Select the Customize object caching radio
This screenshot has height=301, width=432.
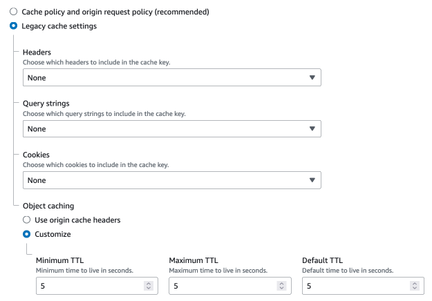click(x=27, y=234)
